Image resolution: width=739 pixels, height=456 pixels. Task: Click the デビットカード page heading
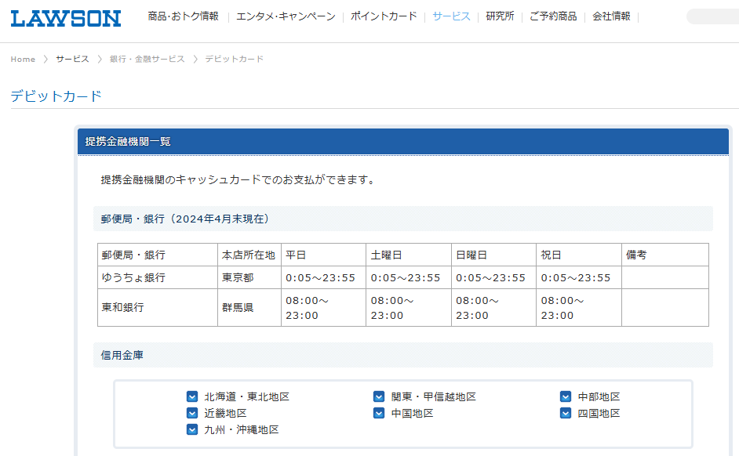pyautogui.click(x=56, y=96)
